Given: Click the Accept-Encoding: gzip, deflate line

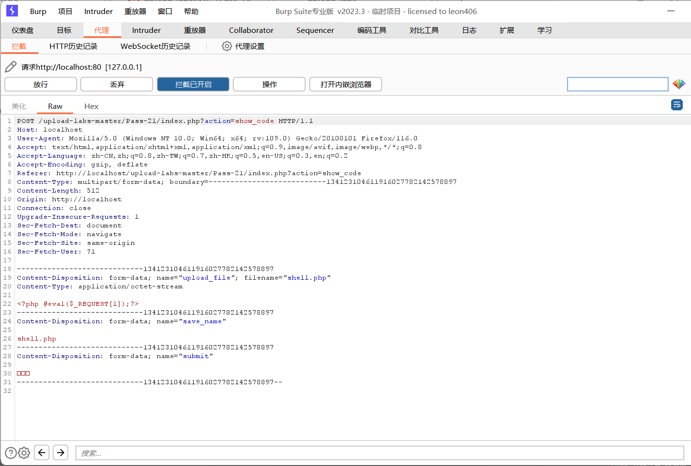Looking at the screenshot, I should coord(82,165).
